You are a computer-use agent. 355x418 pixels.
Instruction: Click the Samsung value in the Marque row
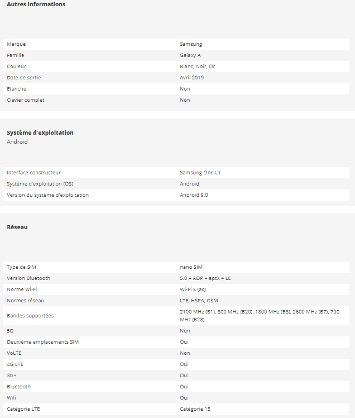coord(191,44)
